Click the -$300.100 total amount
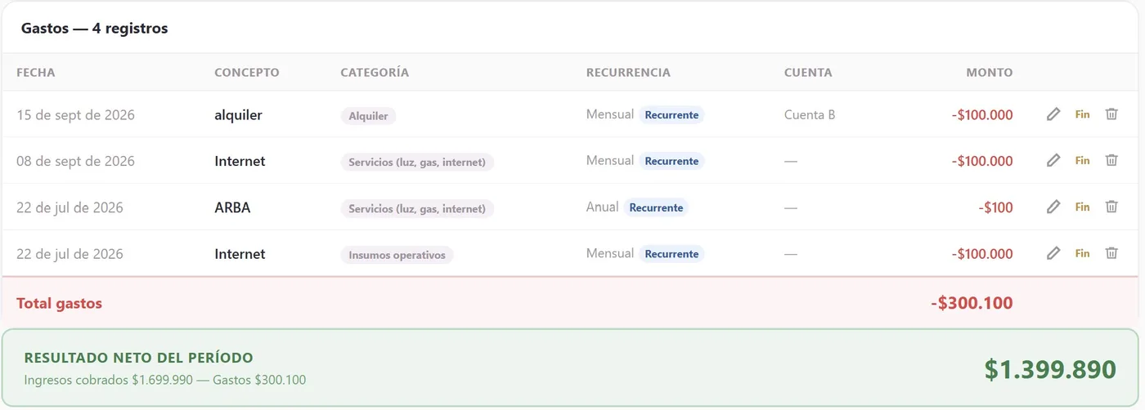 pos(972,303)
